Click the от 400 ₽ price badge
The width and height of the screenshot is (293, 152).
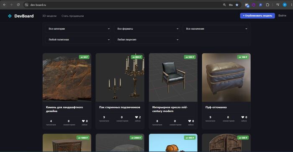pos(190,138)
